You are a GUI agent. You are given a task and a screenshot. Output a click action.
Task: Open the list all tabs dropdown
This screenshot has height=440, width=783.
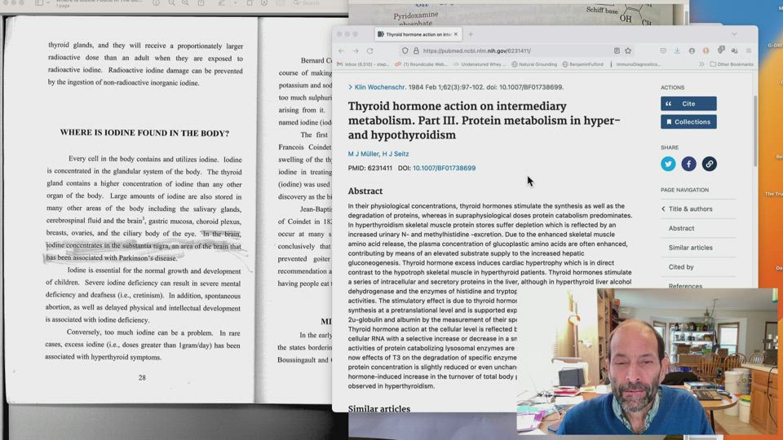734,34
